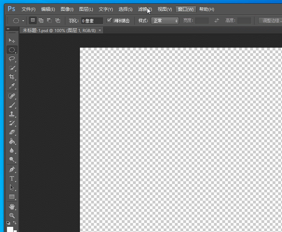Click the current tool ellipse icon in options bar
Image resolution: width=282 pixels, height=232 pixels.
(16, 21)
